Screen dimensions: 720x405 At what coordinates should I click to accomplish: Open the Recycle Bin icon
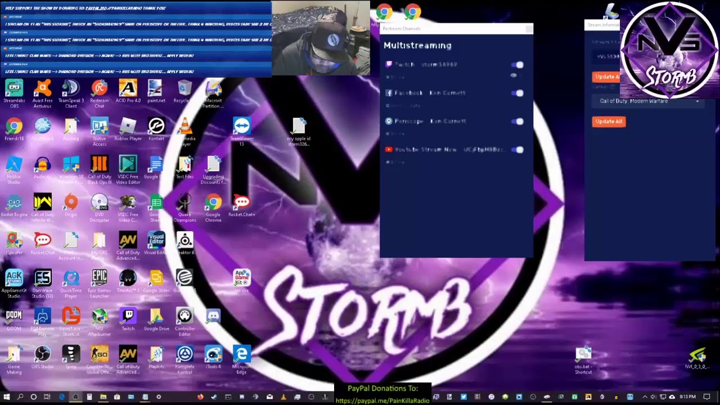click(x=184, y=92)
